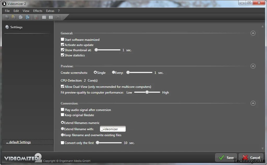Click the Every screenshot interval slider handle
Image resolution: width=267 pixels, height=165 pixels.
128,72
